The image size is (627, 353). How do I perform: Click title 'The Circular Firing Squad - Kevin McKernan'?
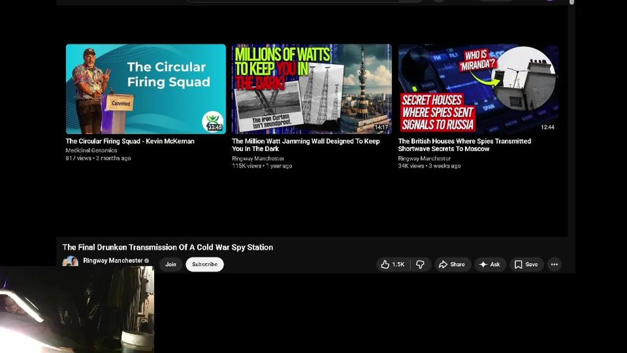[x=130, y=141]
